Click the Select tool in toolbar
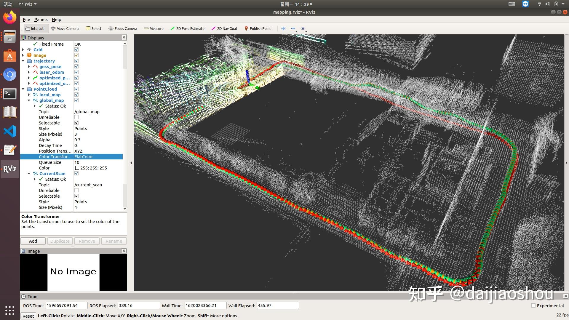 tap(94, 28)
